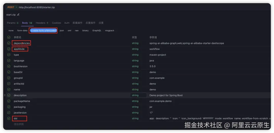Select the binary body type
The width and height of the screenshot is (274, 133).
(85, 30)
